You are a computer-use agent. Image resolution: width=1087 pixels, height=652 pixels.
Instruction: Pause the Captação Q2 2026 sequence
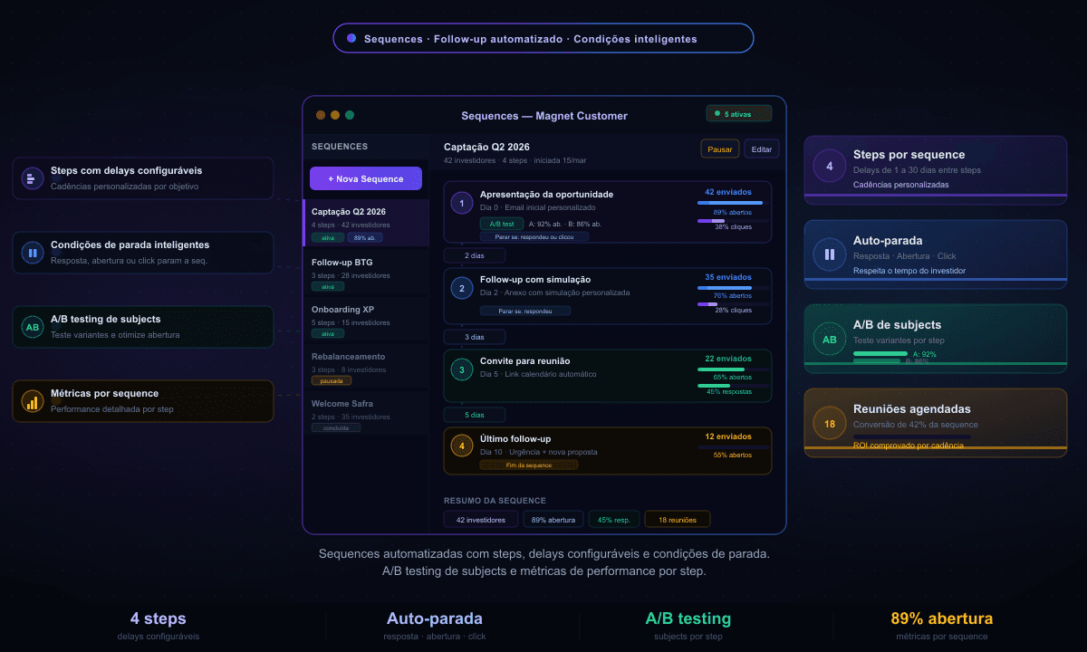pyautogui.click(x=719, y=149)
